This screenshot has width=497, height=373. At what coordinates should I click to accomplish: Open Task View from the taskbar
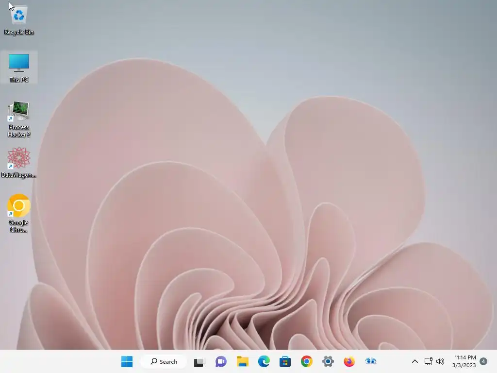(199, 361)
